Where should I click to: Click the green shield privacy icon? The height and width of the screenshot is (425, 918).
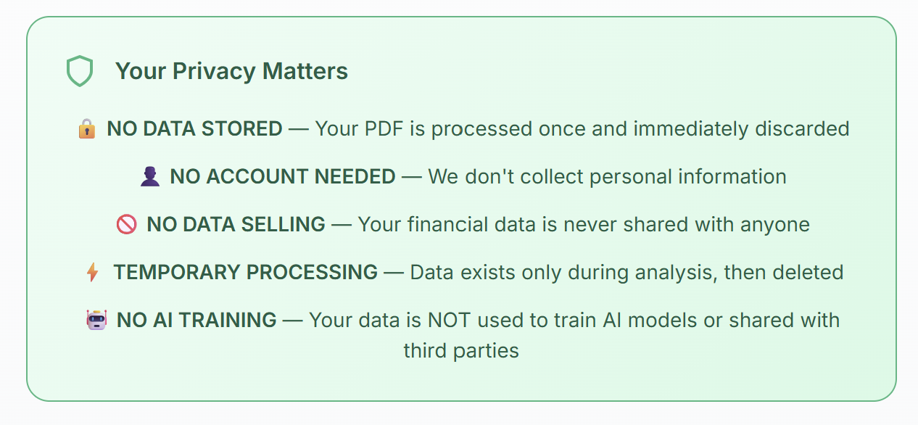tap(80, 71)
